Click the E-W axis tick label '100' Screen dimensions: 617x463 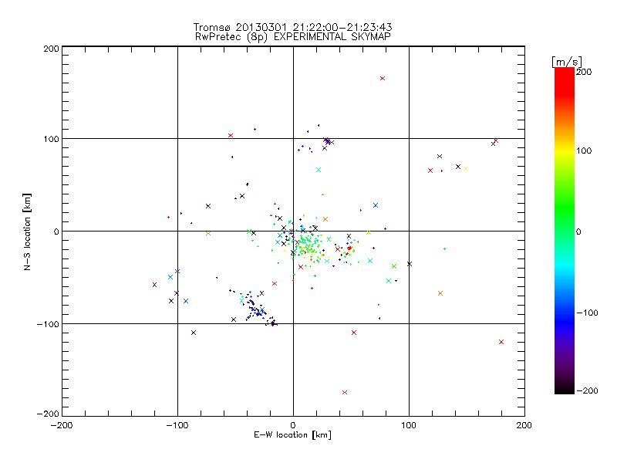coord(409,425)
